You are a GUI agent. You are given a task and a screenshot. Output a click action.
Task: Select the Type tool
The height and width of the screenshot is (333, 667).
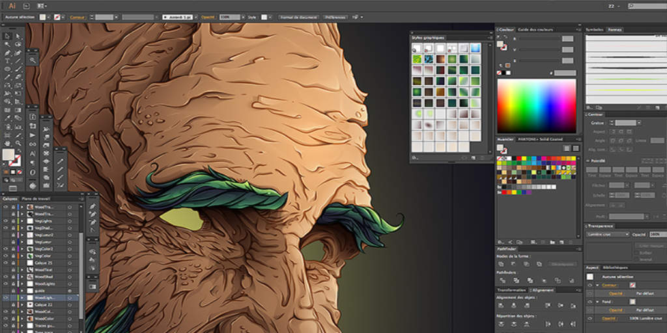[x=7, y=60]
